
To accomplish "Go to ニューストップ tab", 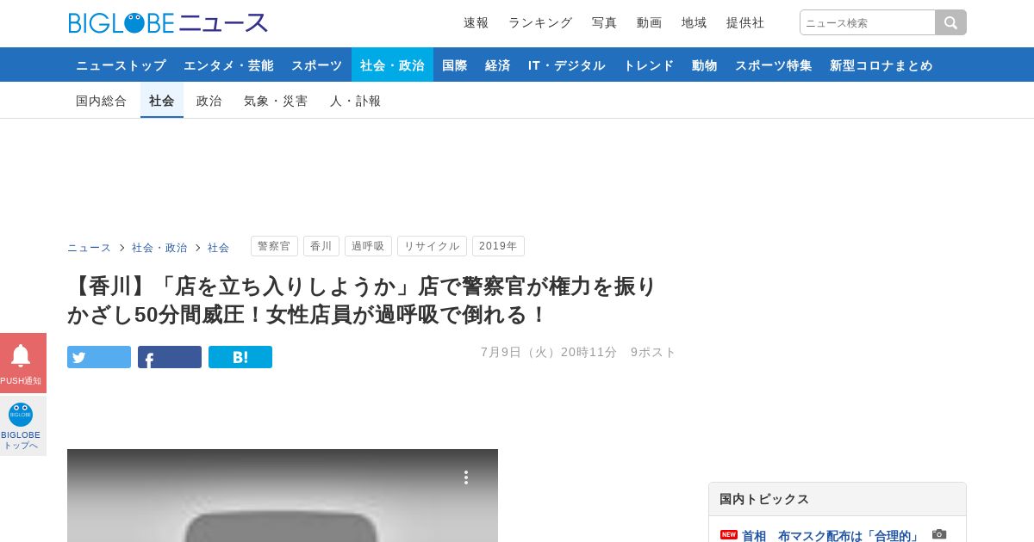I will click(x=121, y=65).
